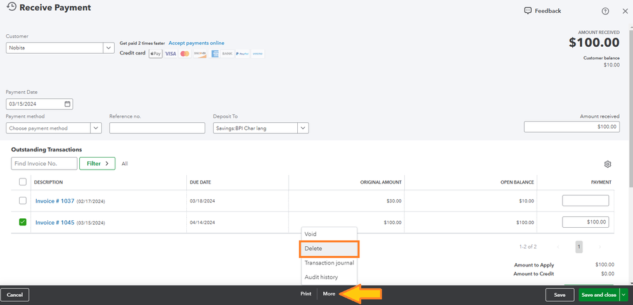Close the Receive Payment form
The width and height of the screenshot is (633, 305).
click(625, 11)
